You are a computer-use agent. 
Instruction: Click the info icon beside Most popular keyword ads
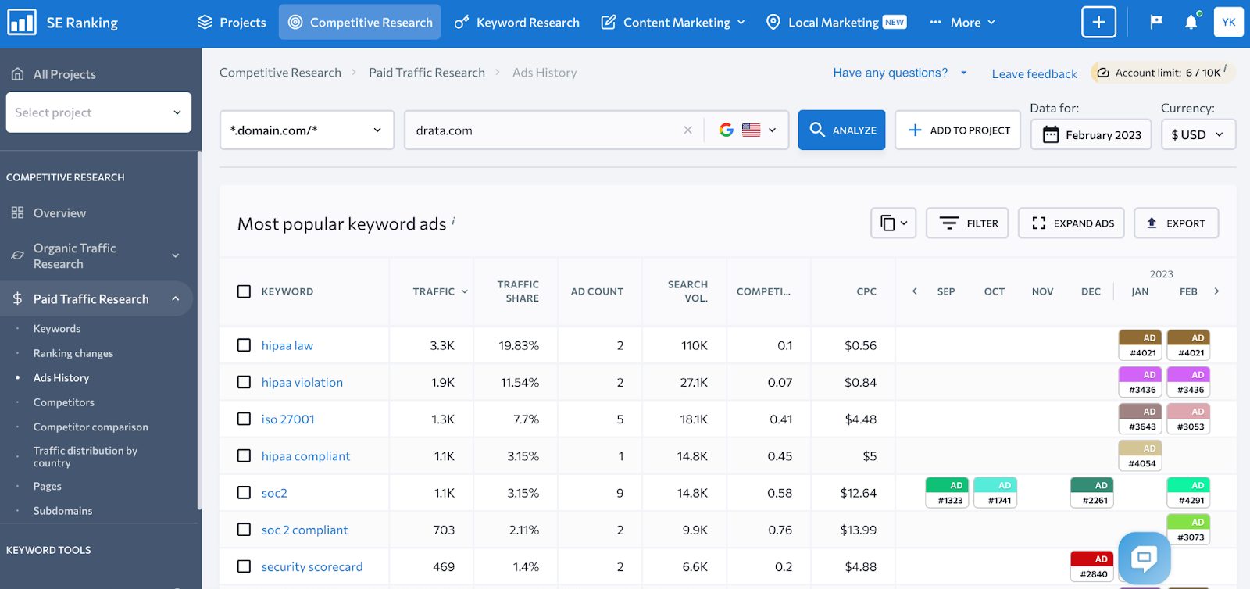(453, 221)
